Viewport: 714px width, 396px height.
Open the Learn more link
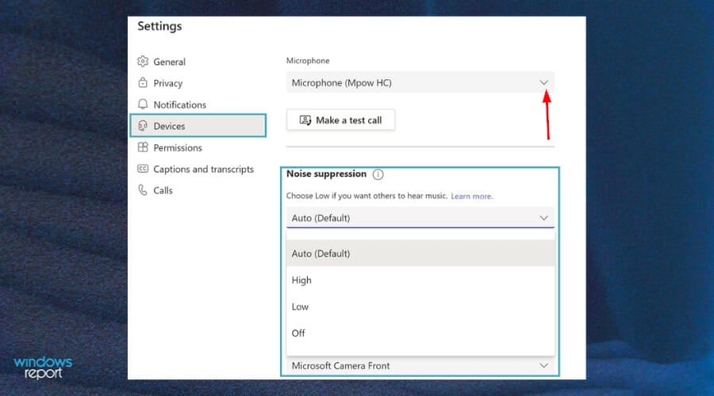pos(472,196)
